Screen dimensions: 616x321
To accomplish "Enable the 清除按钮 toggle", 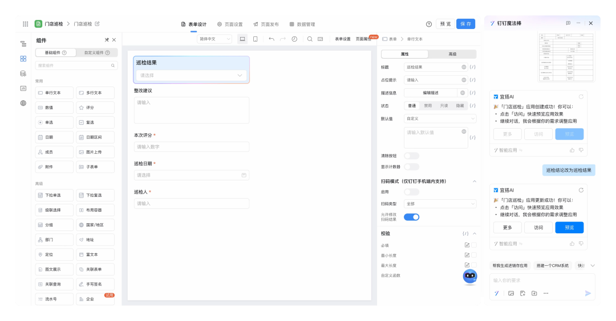I will point(411,156).
